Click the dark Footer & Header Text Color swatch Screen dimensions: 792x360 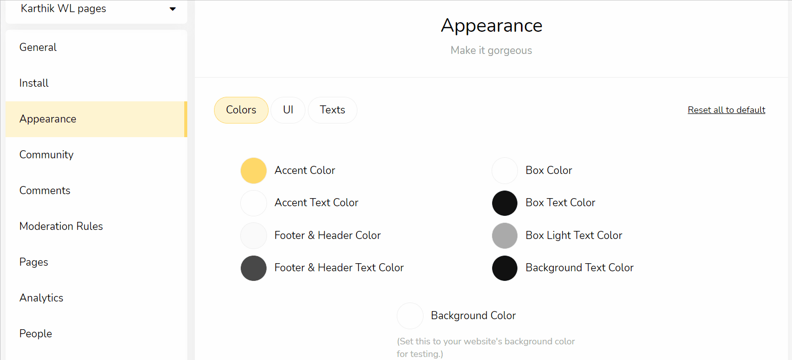click(x=253, y=268)
